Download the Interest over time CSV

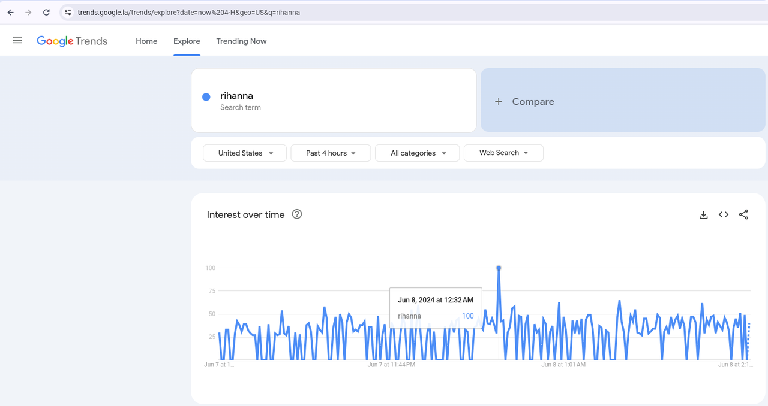pos(704,214)
